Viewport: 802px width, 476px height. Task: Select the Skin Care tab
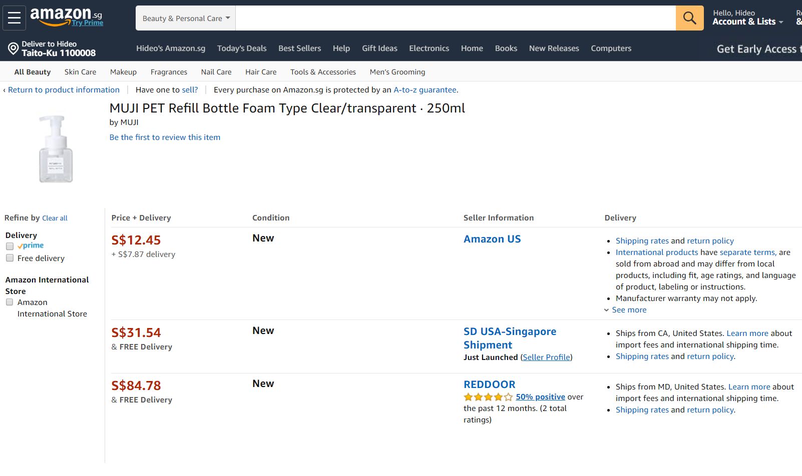point(80,72)
